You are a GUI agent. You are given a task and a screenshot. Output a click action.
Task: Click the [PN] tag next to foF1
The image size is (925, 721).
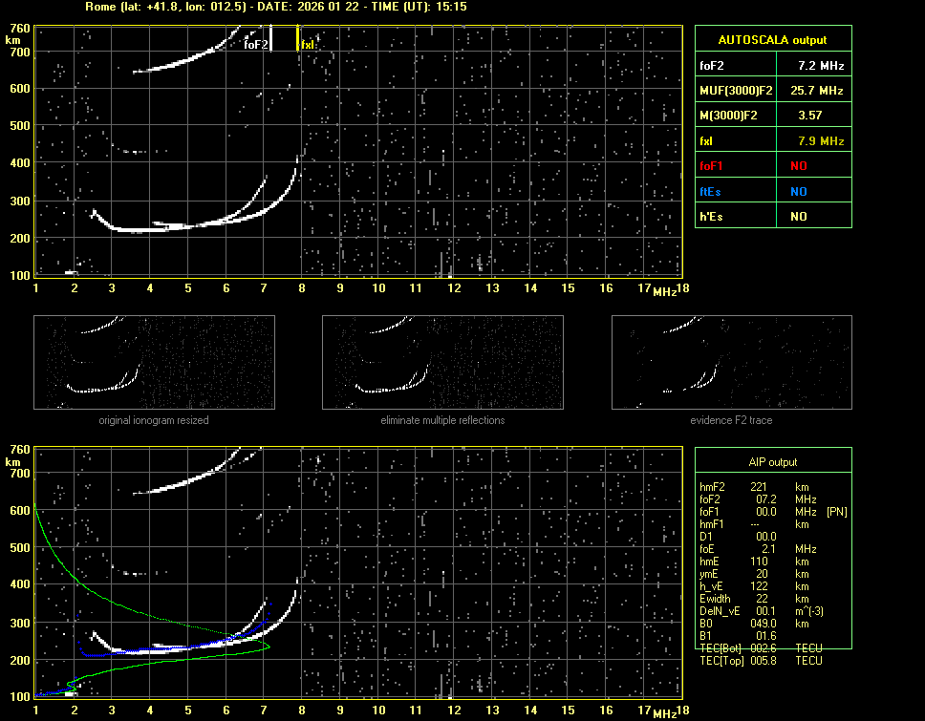click(x=837, y=512)
